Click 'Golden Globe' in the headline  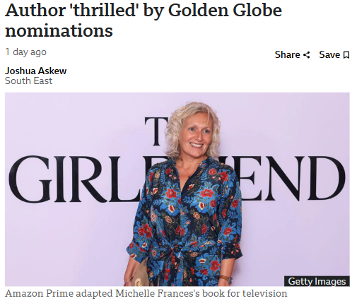click(225, 11)
